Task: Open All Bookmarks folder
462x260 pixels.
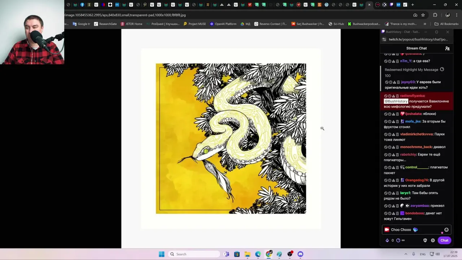Action: (446, 24)
